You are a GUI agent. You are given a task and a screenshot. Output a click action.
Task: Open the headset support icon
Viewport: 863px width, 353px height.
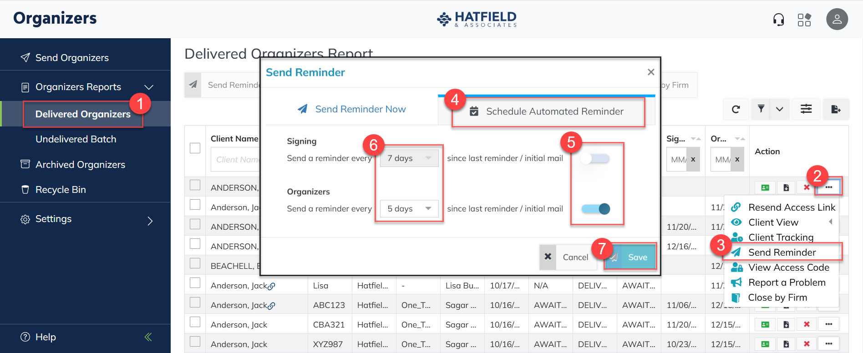click(x=778, y=20)
